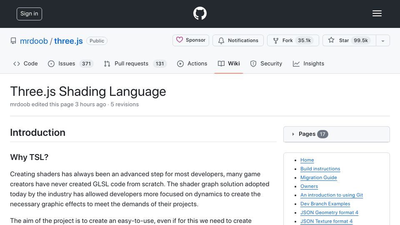This screenshot has height=225, width=400.
Task: Expand the Pages disclosure triangle
Action: [x=293, y=134]
